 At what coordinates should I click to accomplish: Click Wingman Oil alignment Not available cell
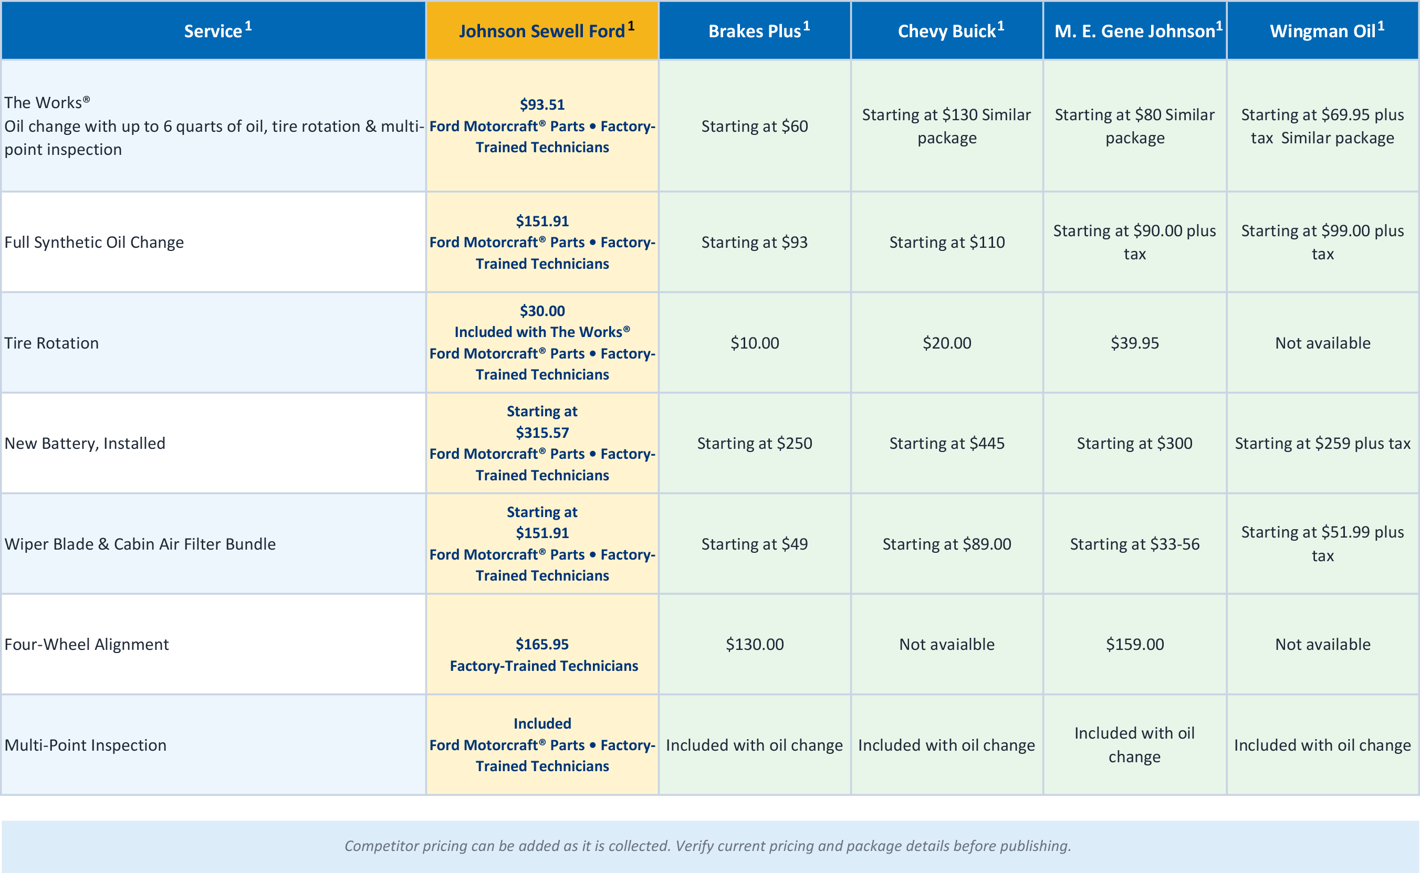pos(1322,644)
